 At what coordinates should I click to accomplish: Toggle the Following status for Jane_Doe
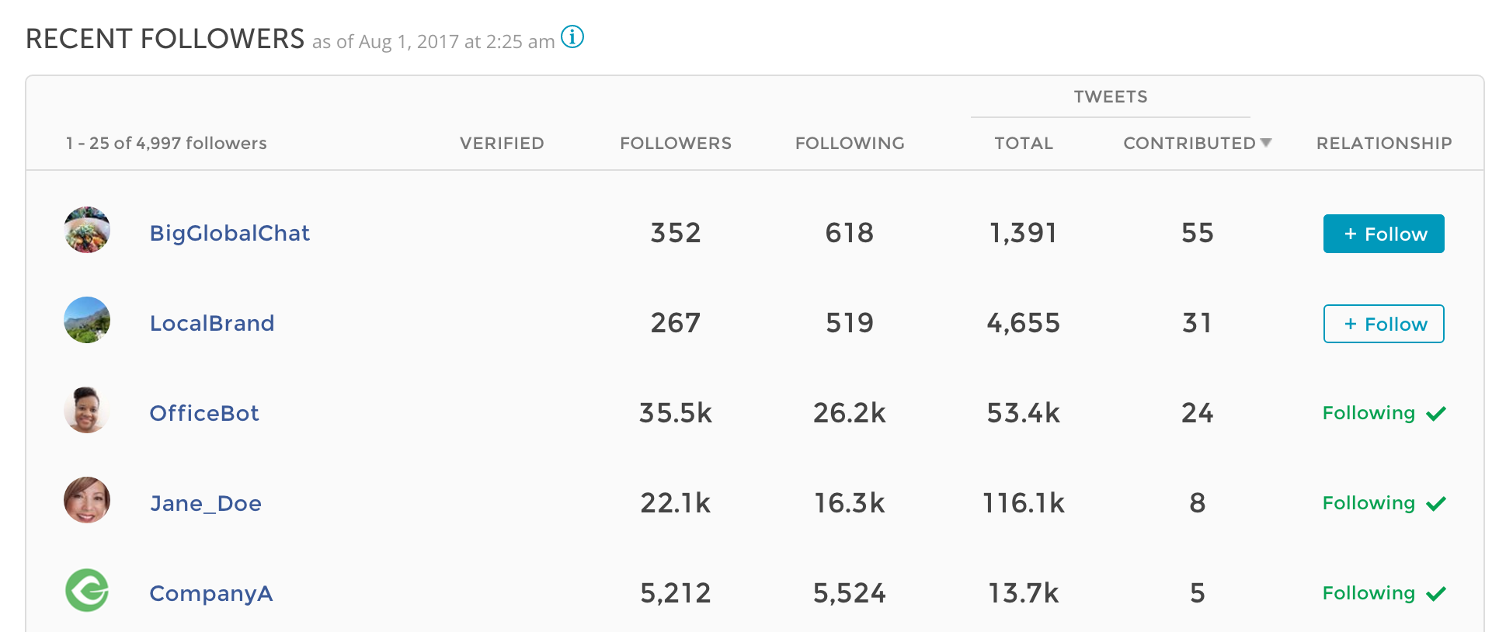point(1384,503)
